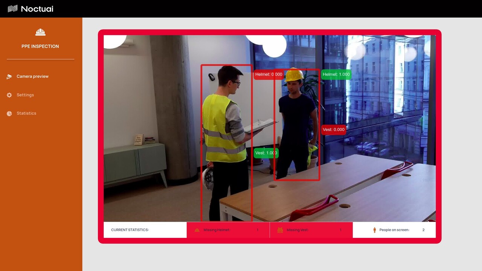Go to the Statistics menu item
The height and width of the screenshot is (271, 482).
click(x=26, y=113)
